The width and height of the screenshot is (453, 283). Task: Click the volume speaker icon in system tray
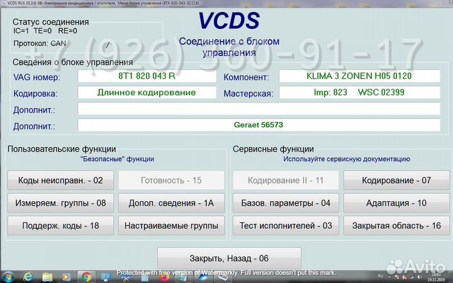coord(419,277)
